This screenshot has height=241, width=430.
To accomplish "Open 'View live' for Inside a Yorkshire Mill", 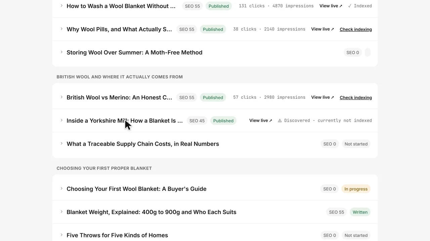I will click(x=261, y=120).
